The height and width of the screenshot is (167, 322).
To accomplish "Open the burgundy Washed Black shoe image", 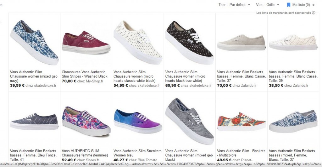I will click(x=86, y=42).
